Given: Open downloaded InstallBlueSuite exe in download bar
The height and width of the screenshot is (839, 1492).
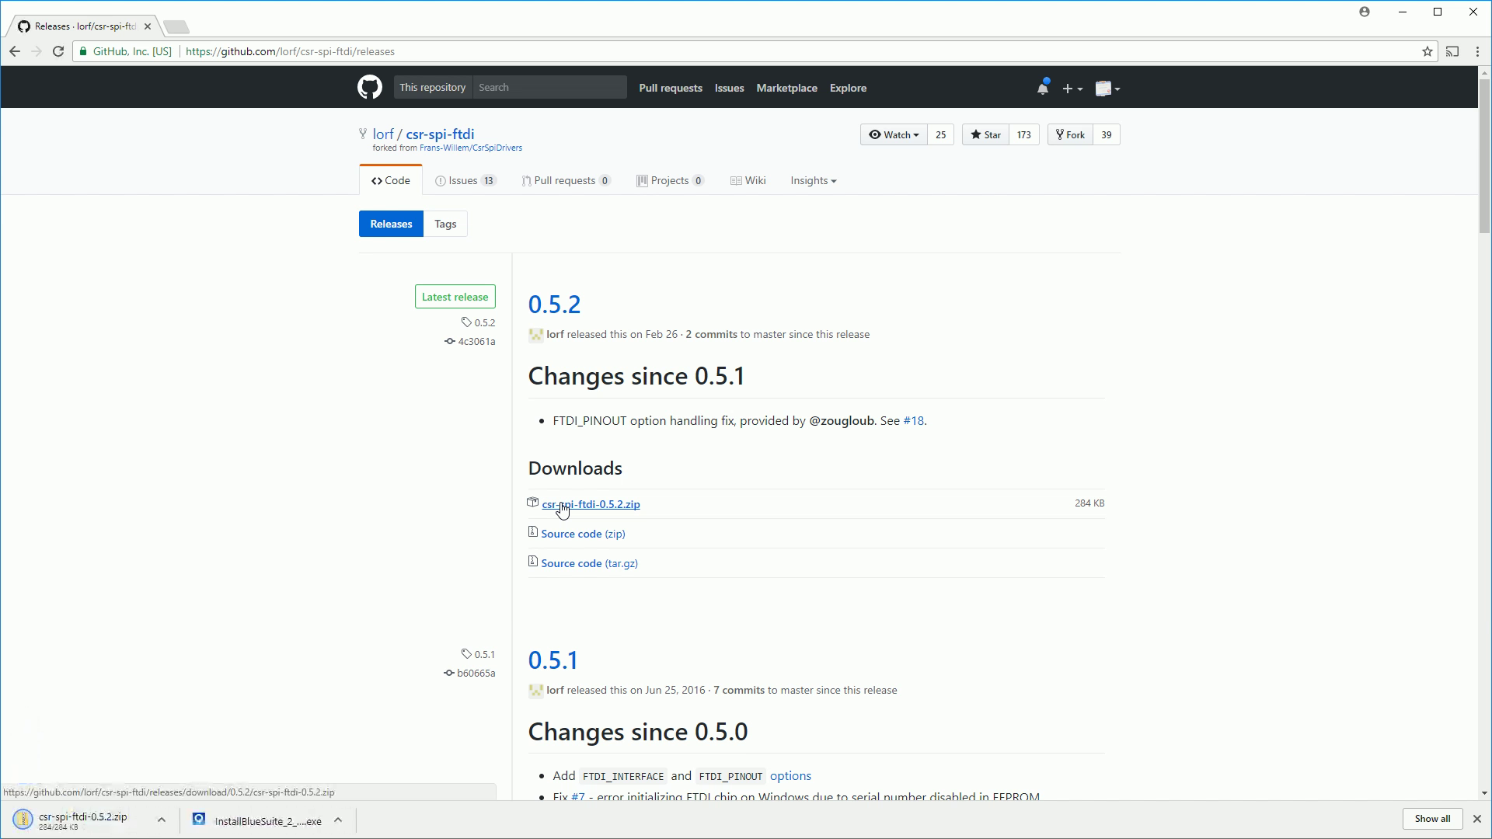Looking at the screenshot, I should tap(258, 820).
